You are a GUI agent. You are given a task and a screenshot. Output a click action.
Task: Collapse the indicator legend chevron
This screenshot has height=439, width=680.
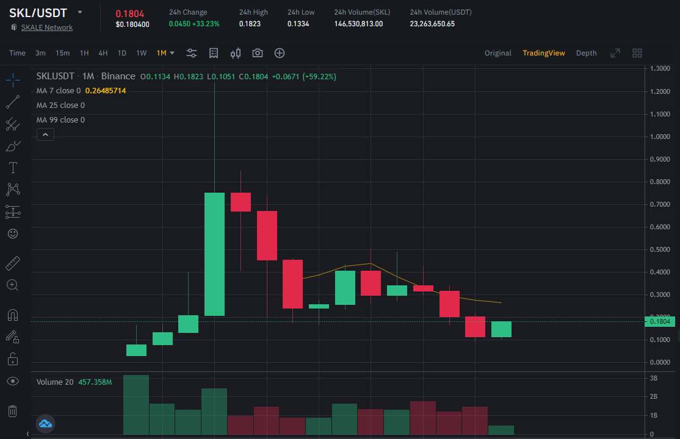coord(46,134)
